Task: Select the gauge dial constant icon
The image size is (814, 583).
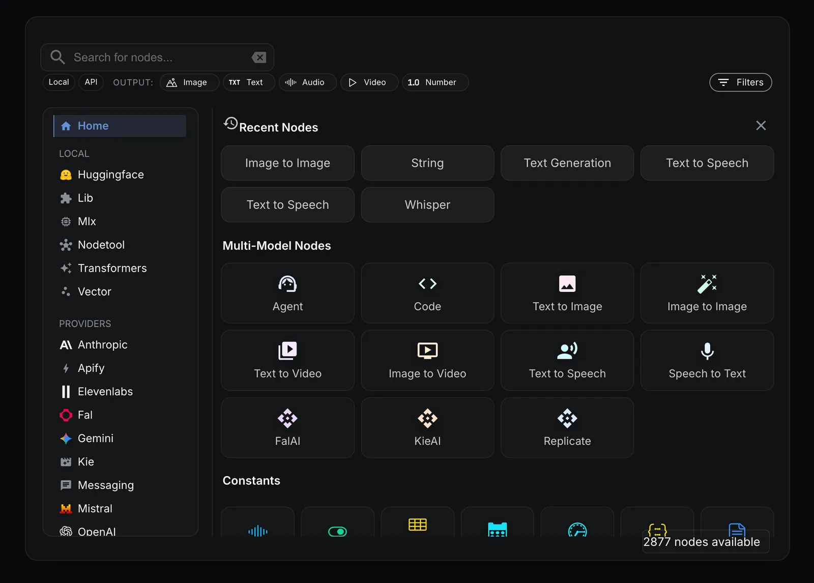Action: (x=577, y=530)
